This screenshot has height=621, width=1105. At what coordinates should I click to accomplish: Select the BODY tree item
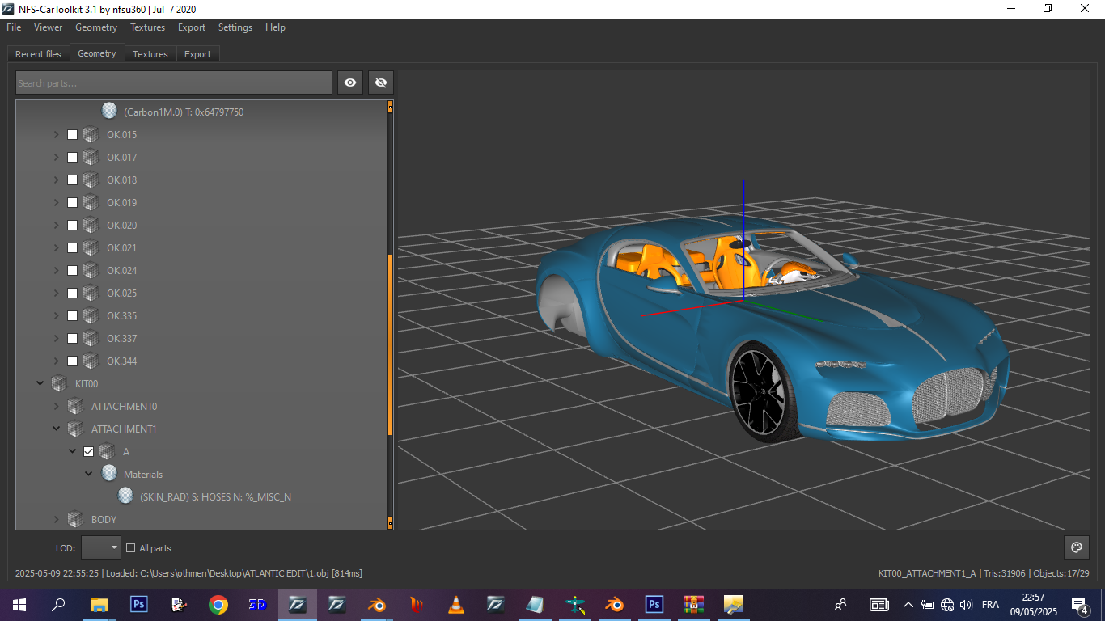(104, 519)
